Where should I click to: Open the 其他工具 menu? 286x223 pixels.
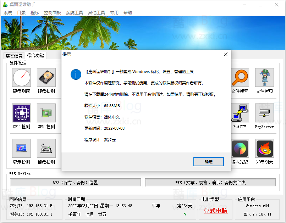[x=96, y=12]
